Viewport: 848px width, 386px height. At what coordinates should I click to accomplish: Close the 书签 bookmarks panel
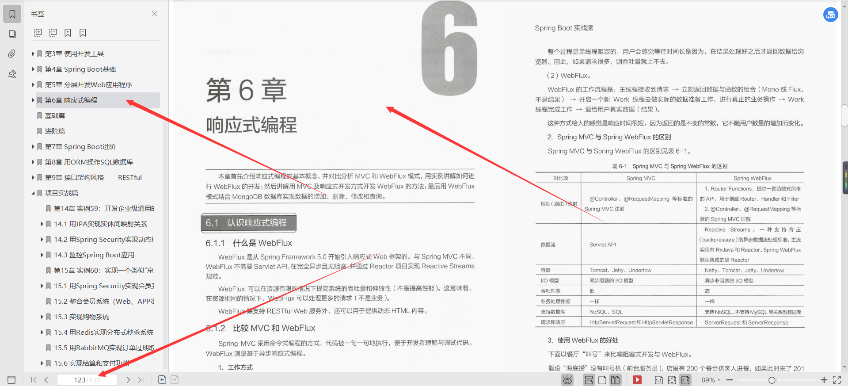click(155, 14)
